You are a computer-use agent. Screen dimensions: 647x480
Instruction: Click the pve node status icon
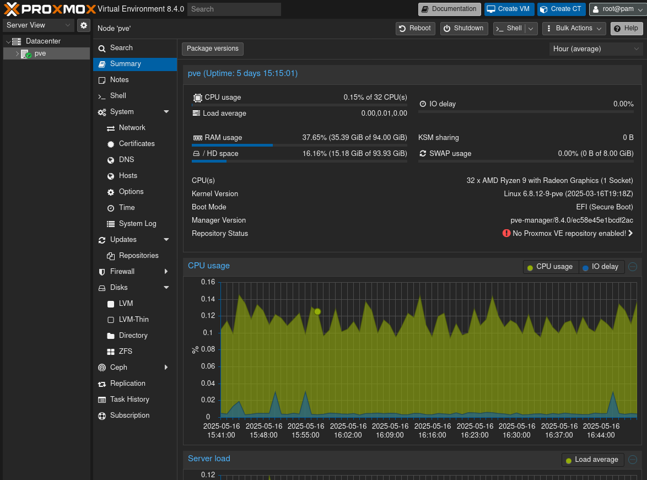tap(26, 53)
